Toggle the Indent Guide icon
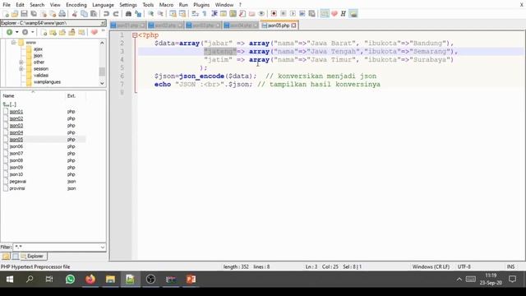This screenshot has width=526, height=296. (x=214, y=14)
